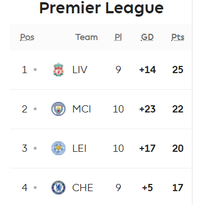Click the Liverpool club crest
This screenshot has height=205, width=210.
[x=58, y=70]
